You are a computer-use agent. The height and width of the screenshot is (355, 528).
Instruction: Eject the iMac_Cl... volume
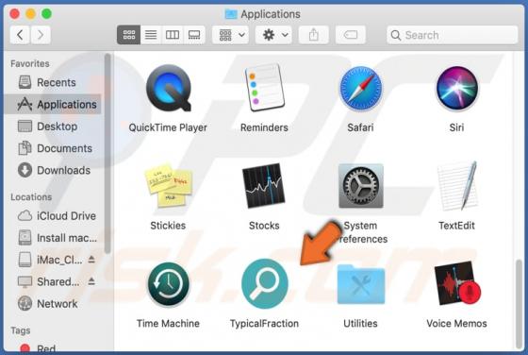[91, 260]
